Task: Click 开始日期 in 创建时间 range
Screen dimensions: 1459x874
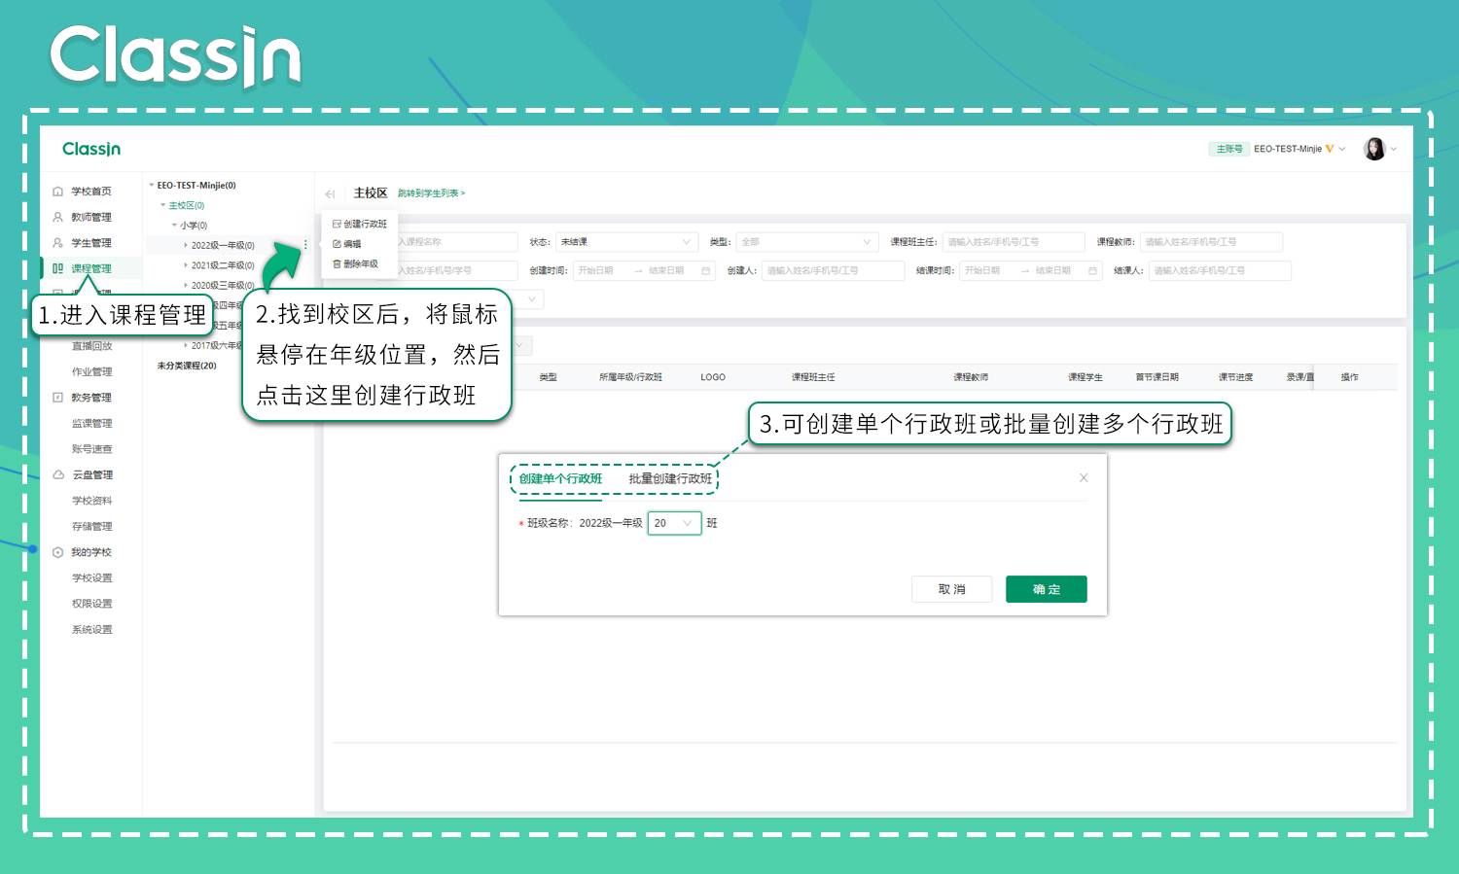Action: 596,270
